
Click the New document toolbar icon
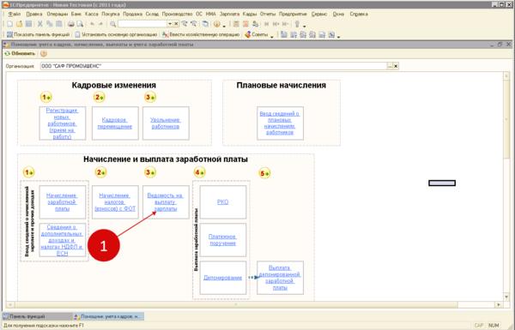9,24
